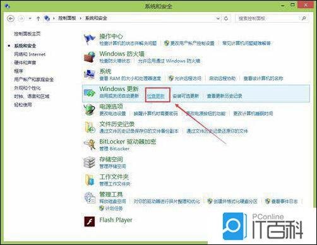The height and width of the screenshot is (245, 317).
Task: Click the chevron after 控制面板 breadcrumb
Action: [80, 18]
